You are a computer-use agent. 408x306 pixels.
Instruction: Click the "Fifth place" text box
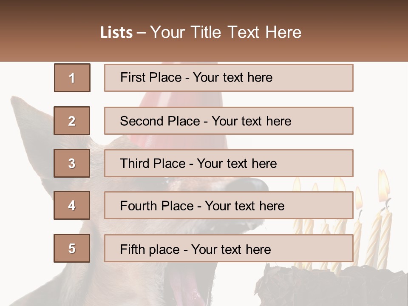pyautogui.click(x=229, y=248)
